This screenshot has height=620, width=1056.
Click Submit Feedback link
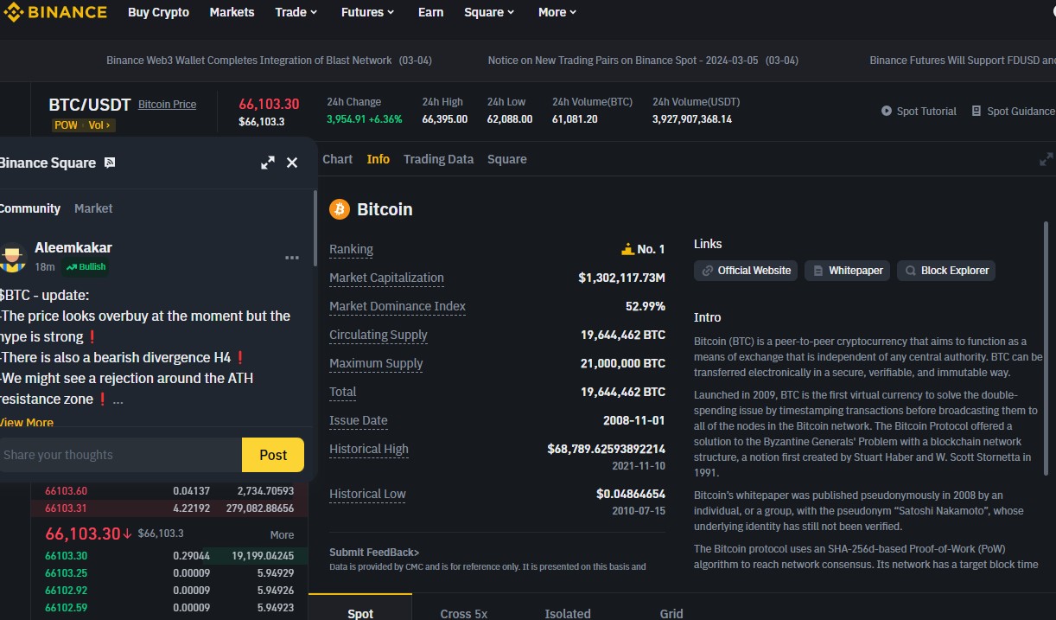(374, 552)
